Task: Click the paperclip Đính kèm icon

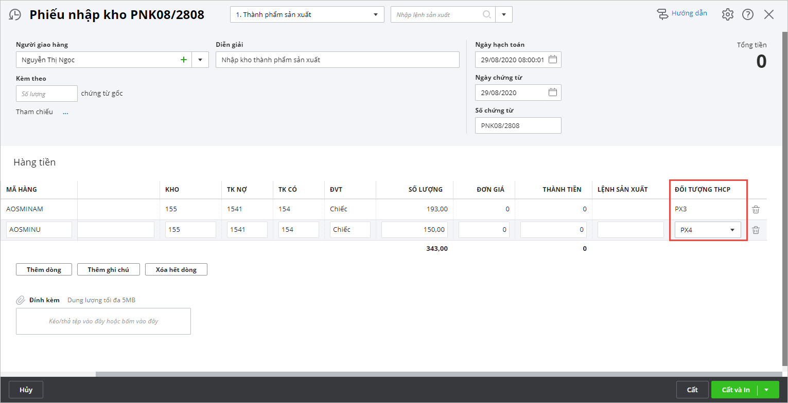Action: (x=21, y=300)
